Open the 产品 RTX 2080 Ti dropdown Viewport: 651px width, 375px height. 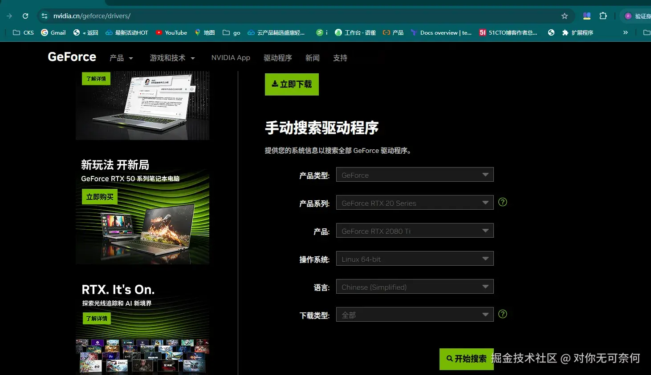pyautogui.click(x=415, y=231)
